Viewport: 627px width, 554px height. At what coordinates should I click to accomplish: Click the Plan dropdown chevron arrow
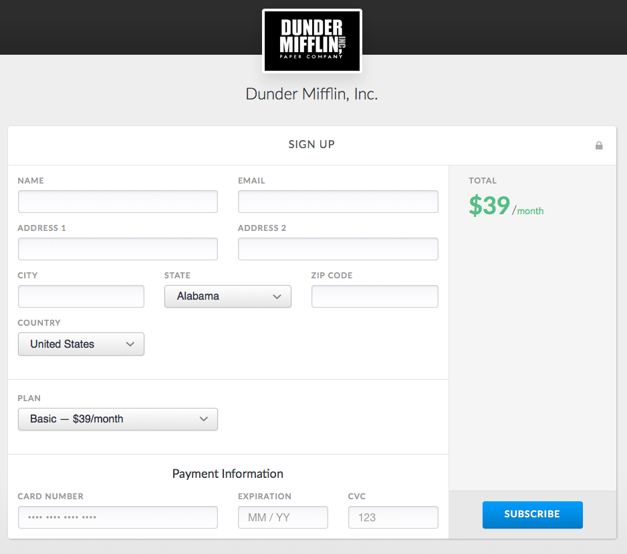tap(204, 419)
